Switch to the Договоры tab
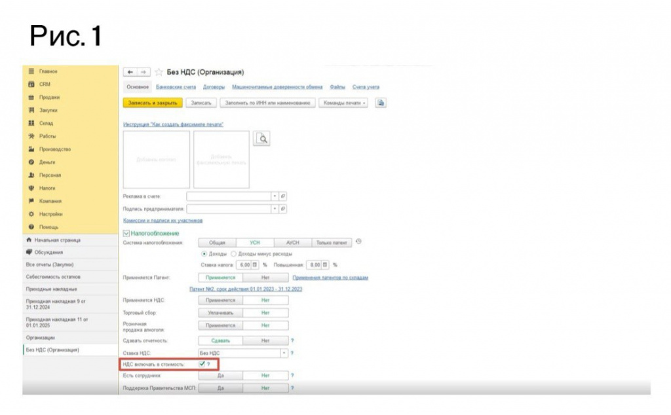The height and width of the screenshot is (415, 671). pyautogui.click(x=214, y=87)
